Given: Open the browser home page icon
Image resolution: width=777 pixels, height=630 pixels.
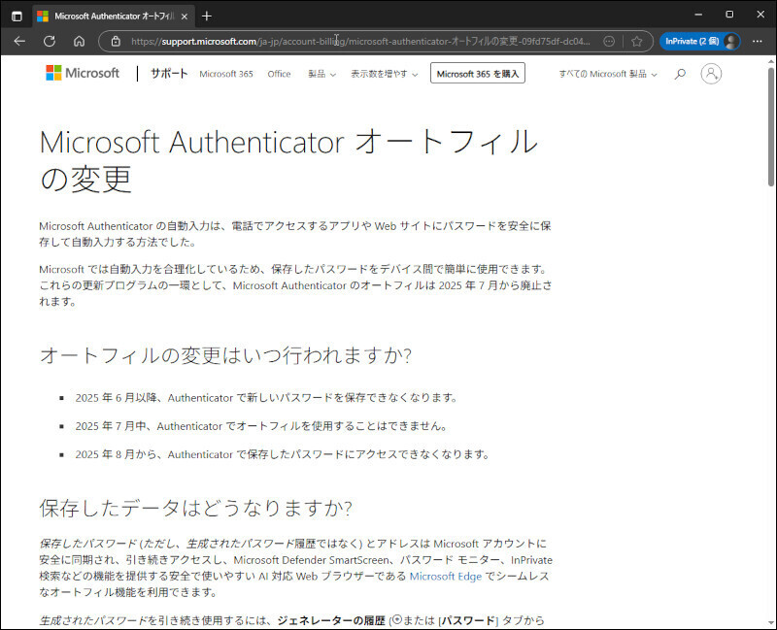Looking at the screenshot, I should [x=80, y=41].
